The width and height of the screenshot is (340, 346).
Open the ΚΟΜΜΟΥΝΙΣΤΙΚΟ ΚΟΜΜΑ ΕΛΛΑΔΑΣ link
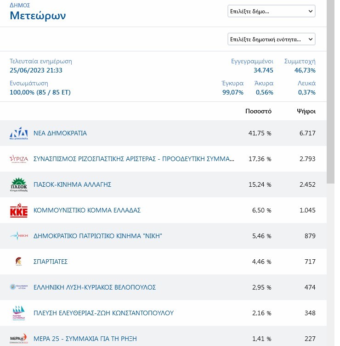[x=87, y=211]
